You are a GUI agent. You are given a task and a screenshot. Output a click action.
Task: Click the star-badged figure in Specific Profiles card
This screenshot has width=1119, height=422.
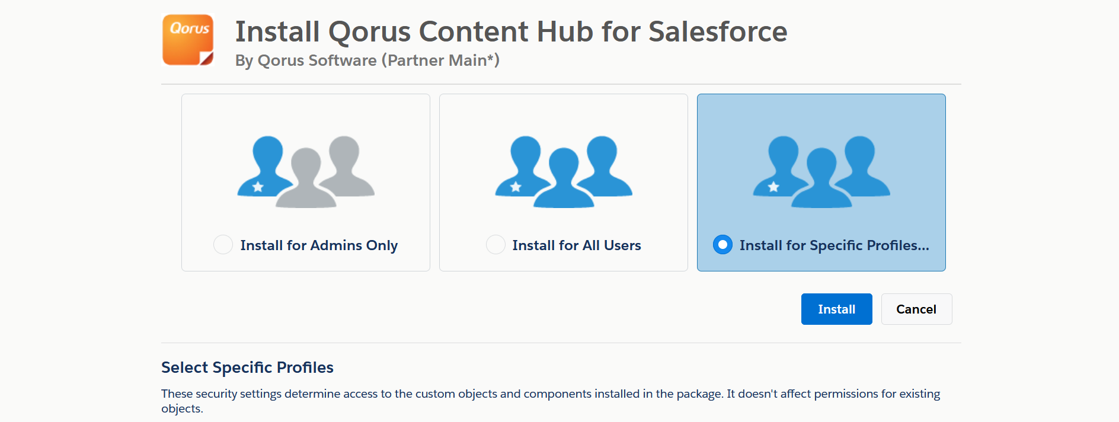click(778, 169)
